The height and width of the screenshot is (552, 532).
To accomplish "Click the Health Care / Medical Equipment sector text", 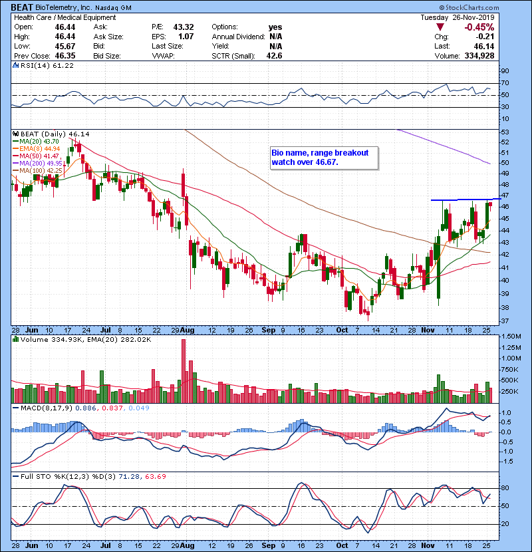I will point(65,17).
